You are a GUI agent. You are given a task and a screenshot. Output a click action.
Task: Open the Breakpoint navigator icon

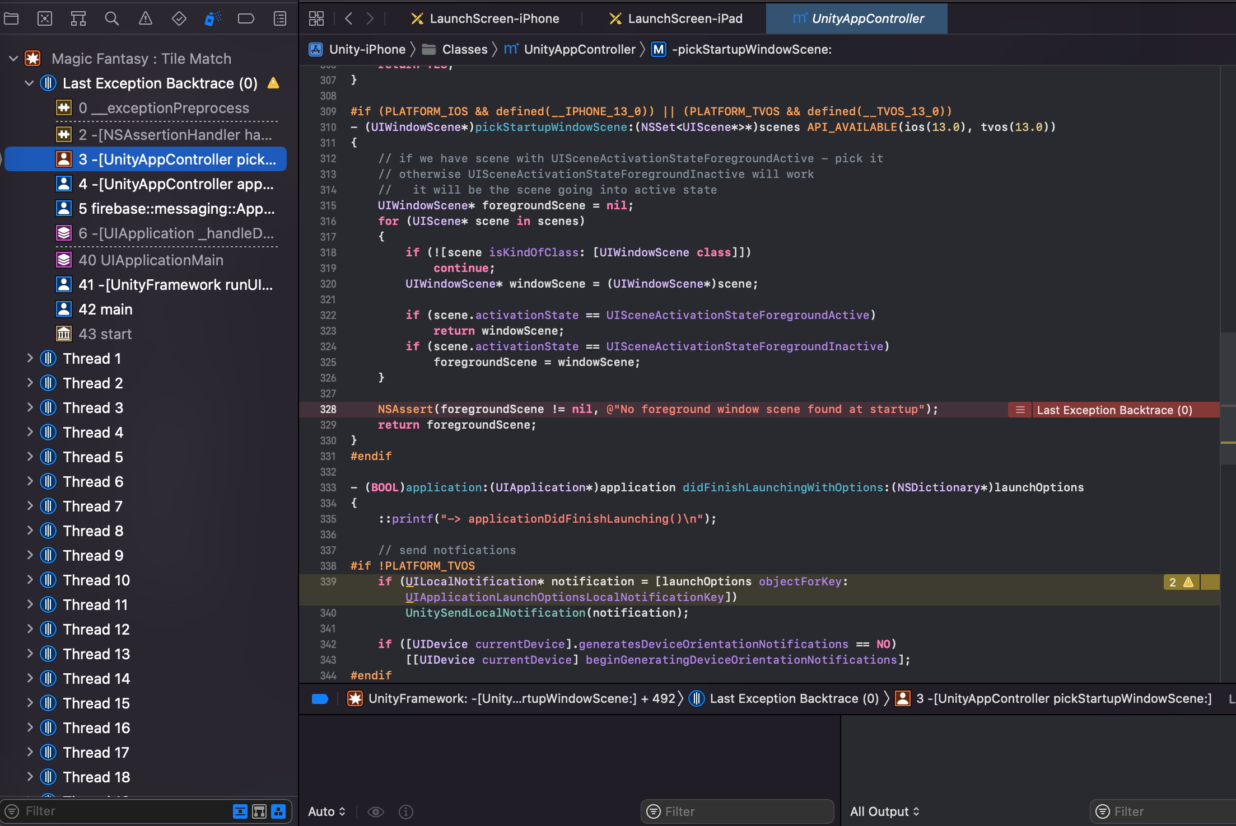(x=246, y=18)
